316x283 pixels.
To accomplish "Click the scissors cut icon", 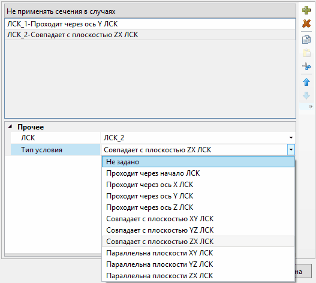I will 306,67.
